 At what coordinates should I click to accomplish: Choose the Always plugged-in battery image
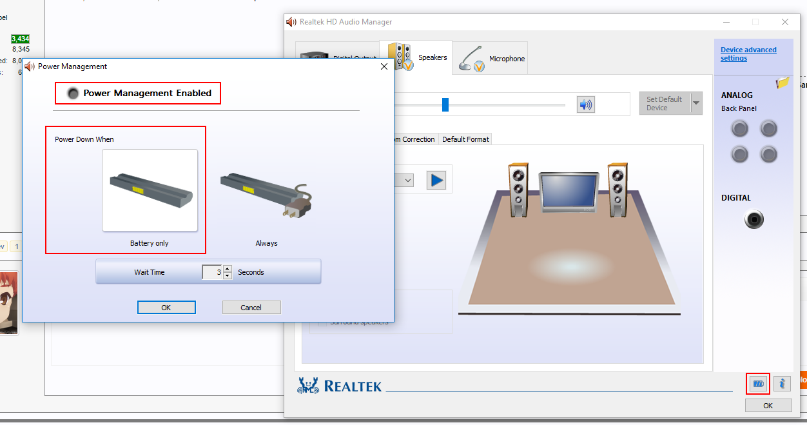coord(266,195)
